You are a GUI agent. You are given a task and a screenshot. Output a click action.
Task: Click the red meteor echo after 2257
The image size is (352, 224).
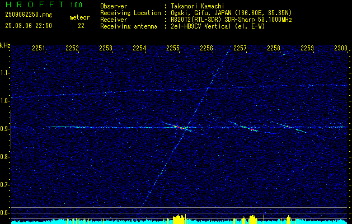click(252, 129)
